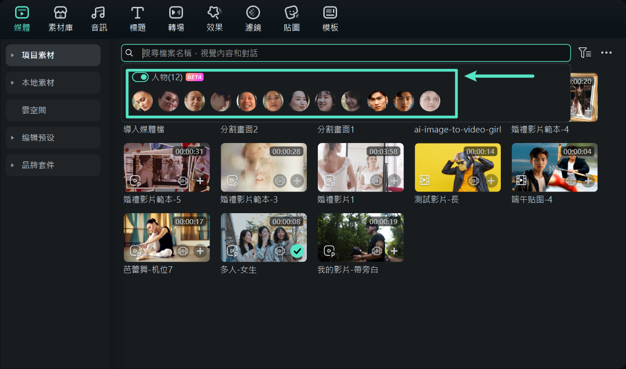Screen dimensions: 626x369
Task: Open the 雲空間 cloud space item
Action: 53,110
